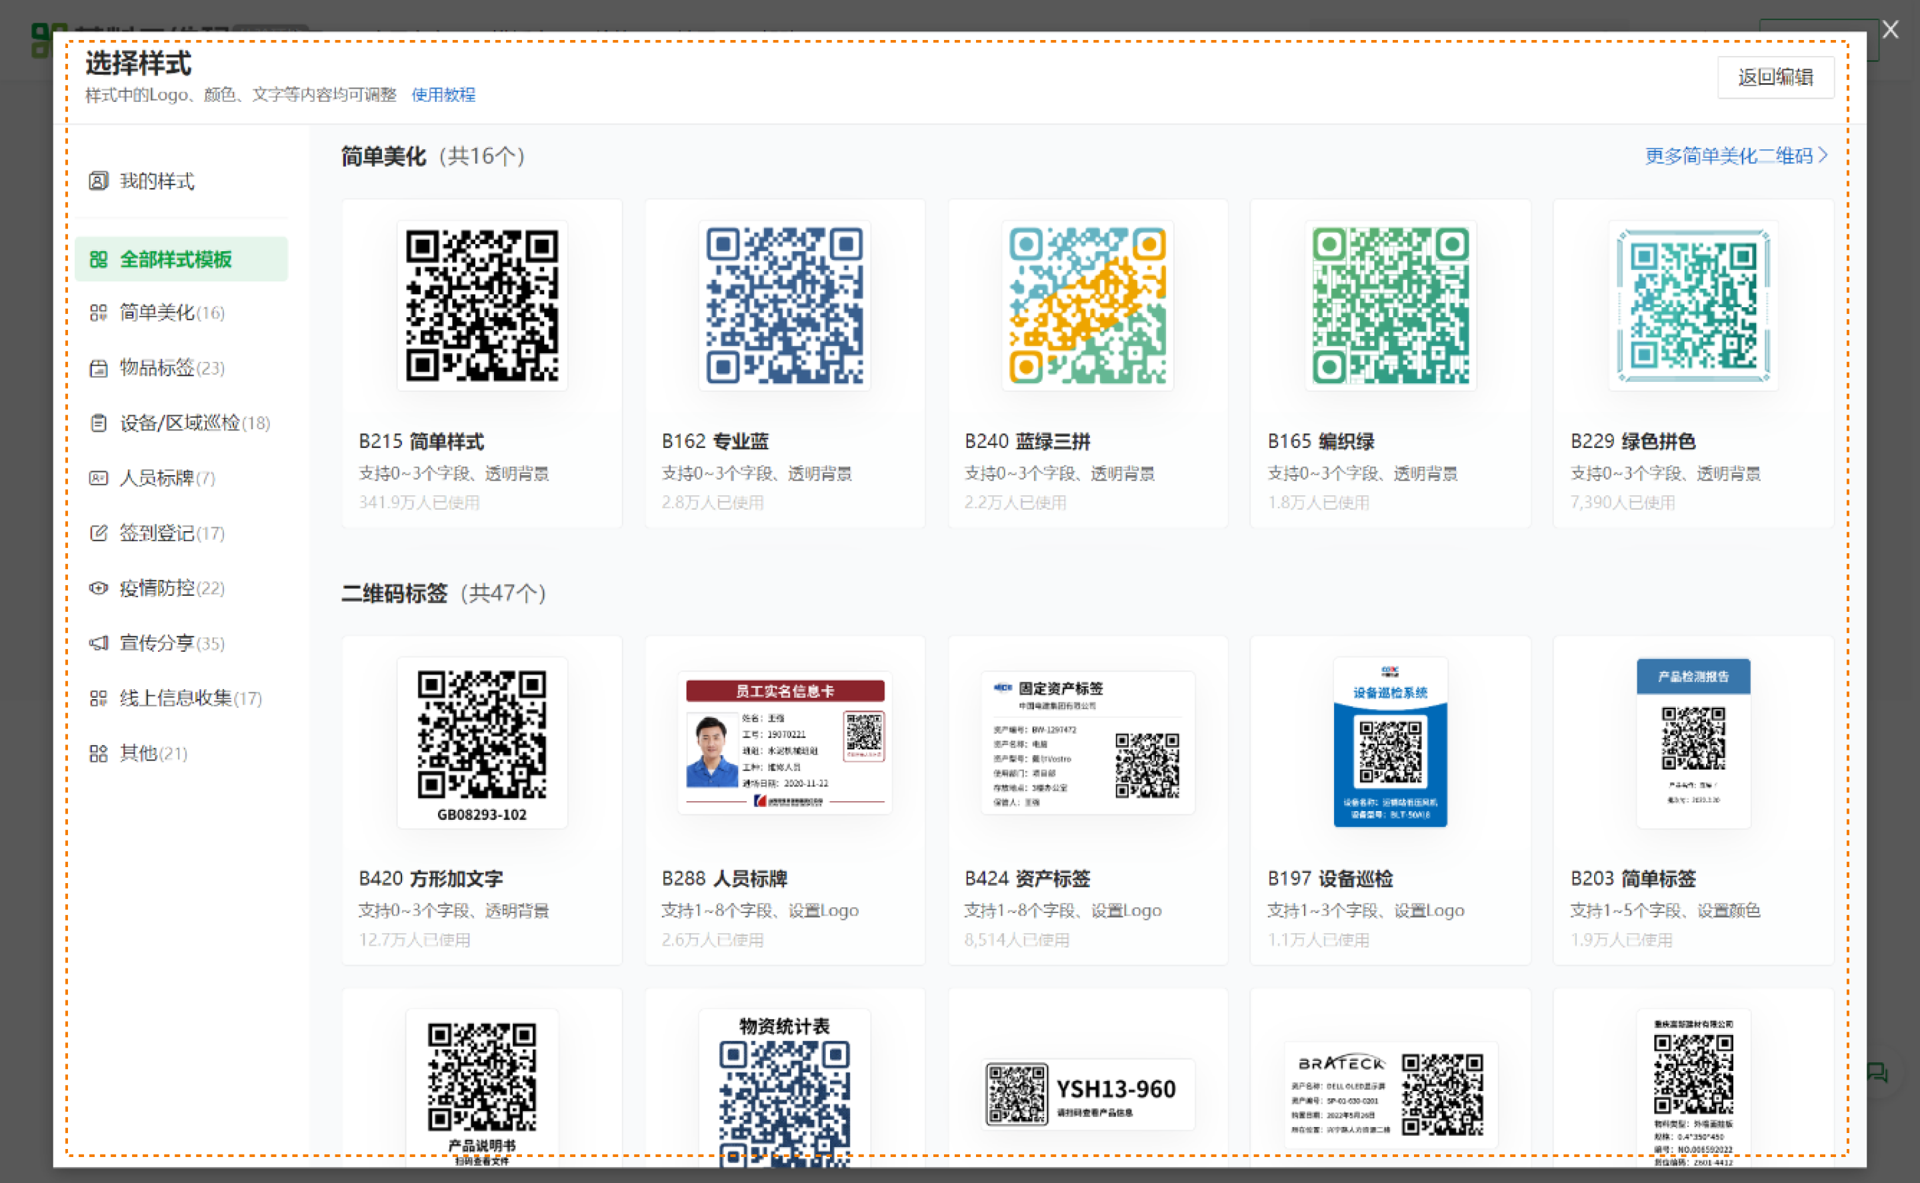Select 全部样式模板 category
Image resolution: width=1920 pixels, height=1183 pixels.
coord(181,259)
